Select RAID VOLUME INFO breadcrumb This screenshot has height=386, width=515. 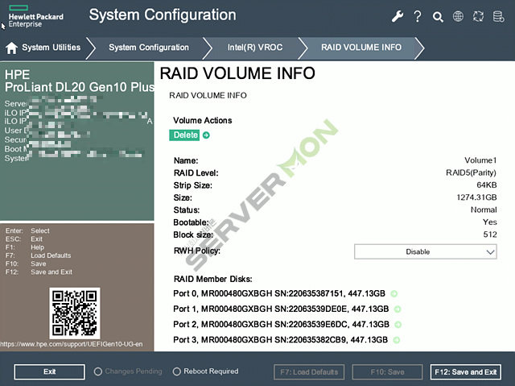click(x=361, y=48)
